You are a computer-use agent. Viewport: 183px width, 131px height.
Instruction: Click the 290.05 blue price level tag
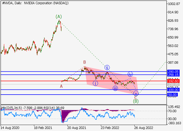[x=173, y=72]
